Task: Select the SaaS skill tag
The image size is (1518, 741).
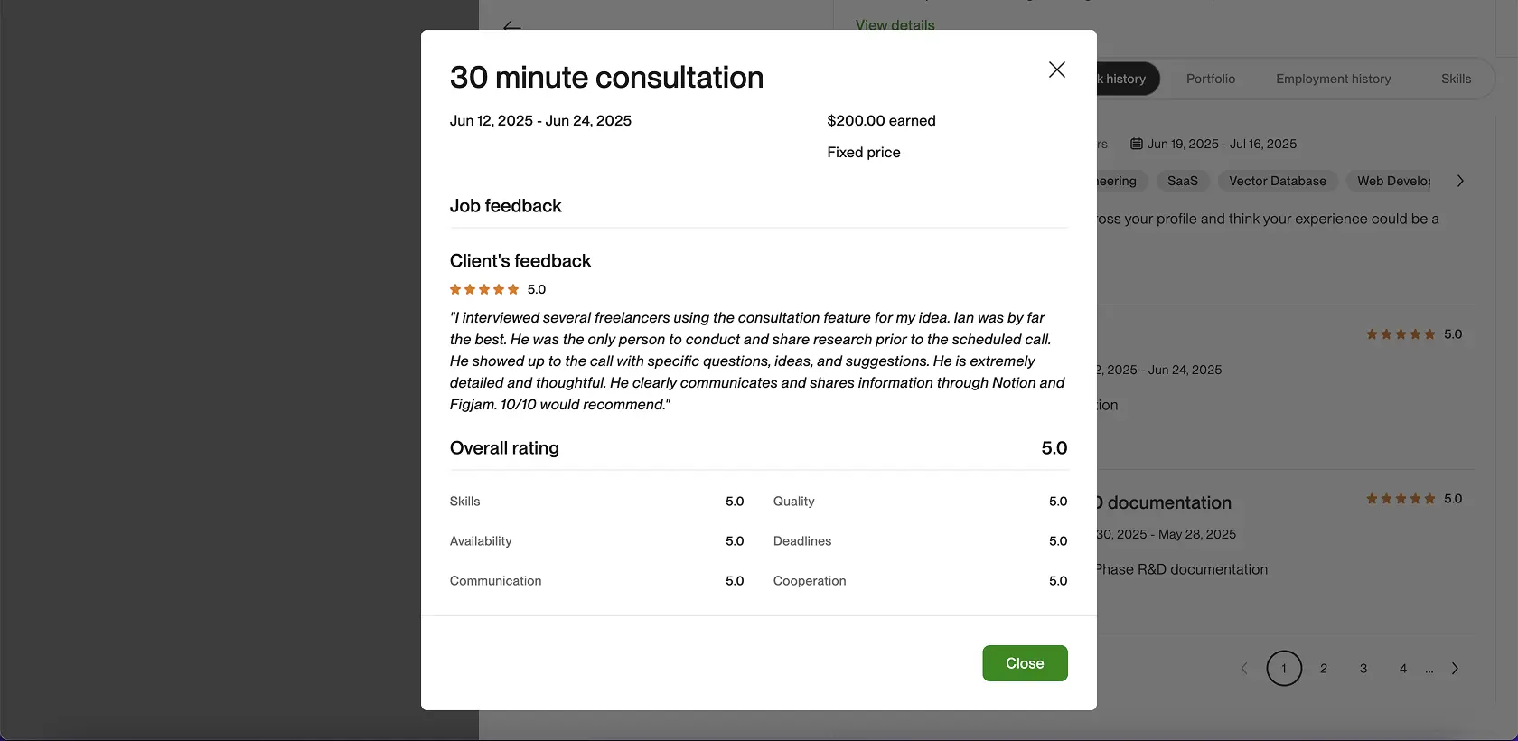Action: point(1182,181)
